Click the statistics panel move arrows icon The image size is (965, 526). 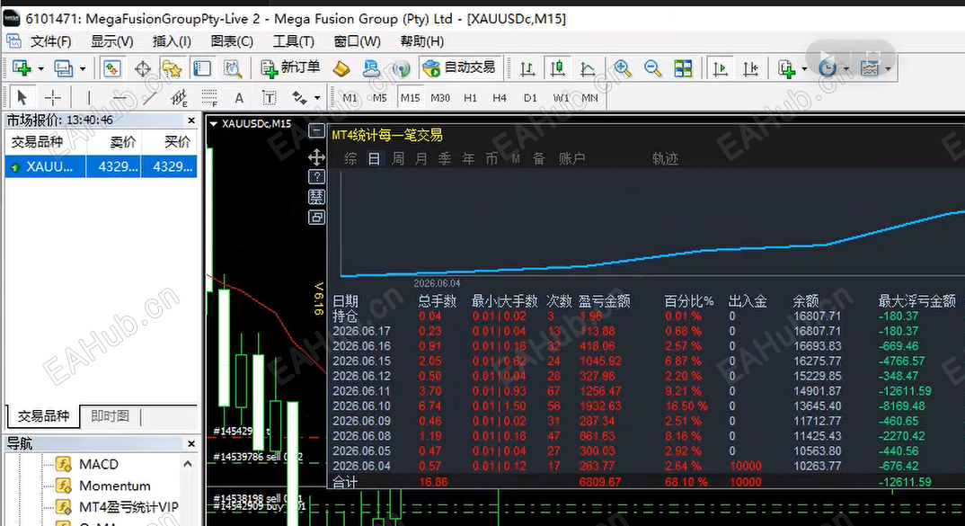(316, 157)
